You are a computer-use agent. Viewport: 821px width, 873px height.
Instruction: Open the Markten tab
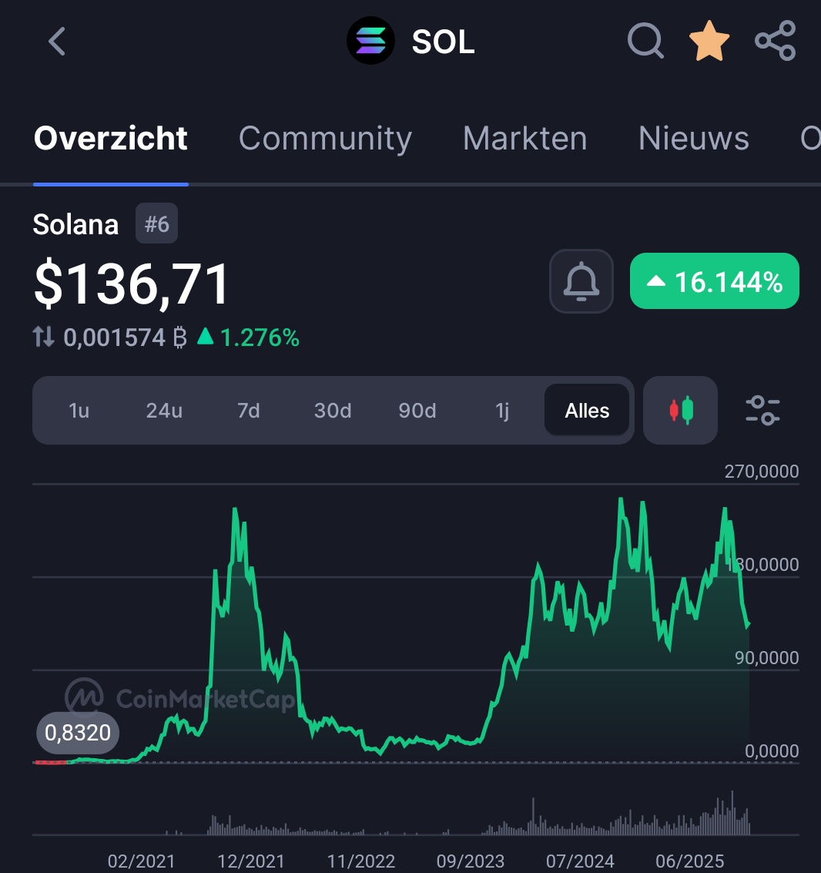pos(525,138)
